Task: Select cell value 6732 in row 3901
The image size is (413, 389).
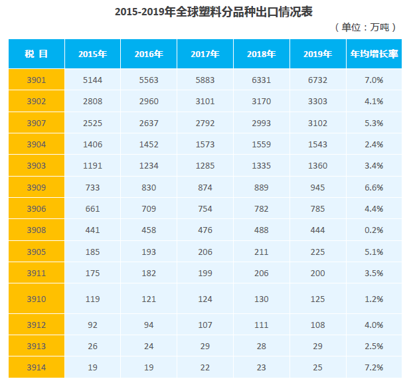Action: [x=318, y=80]
